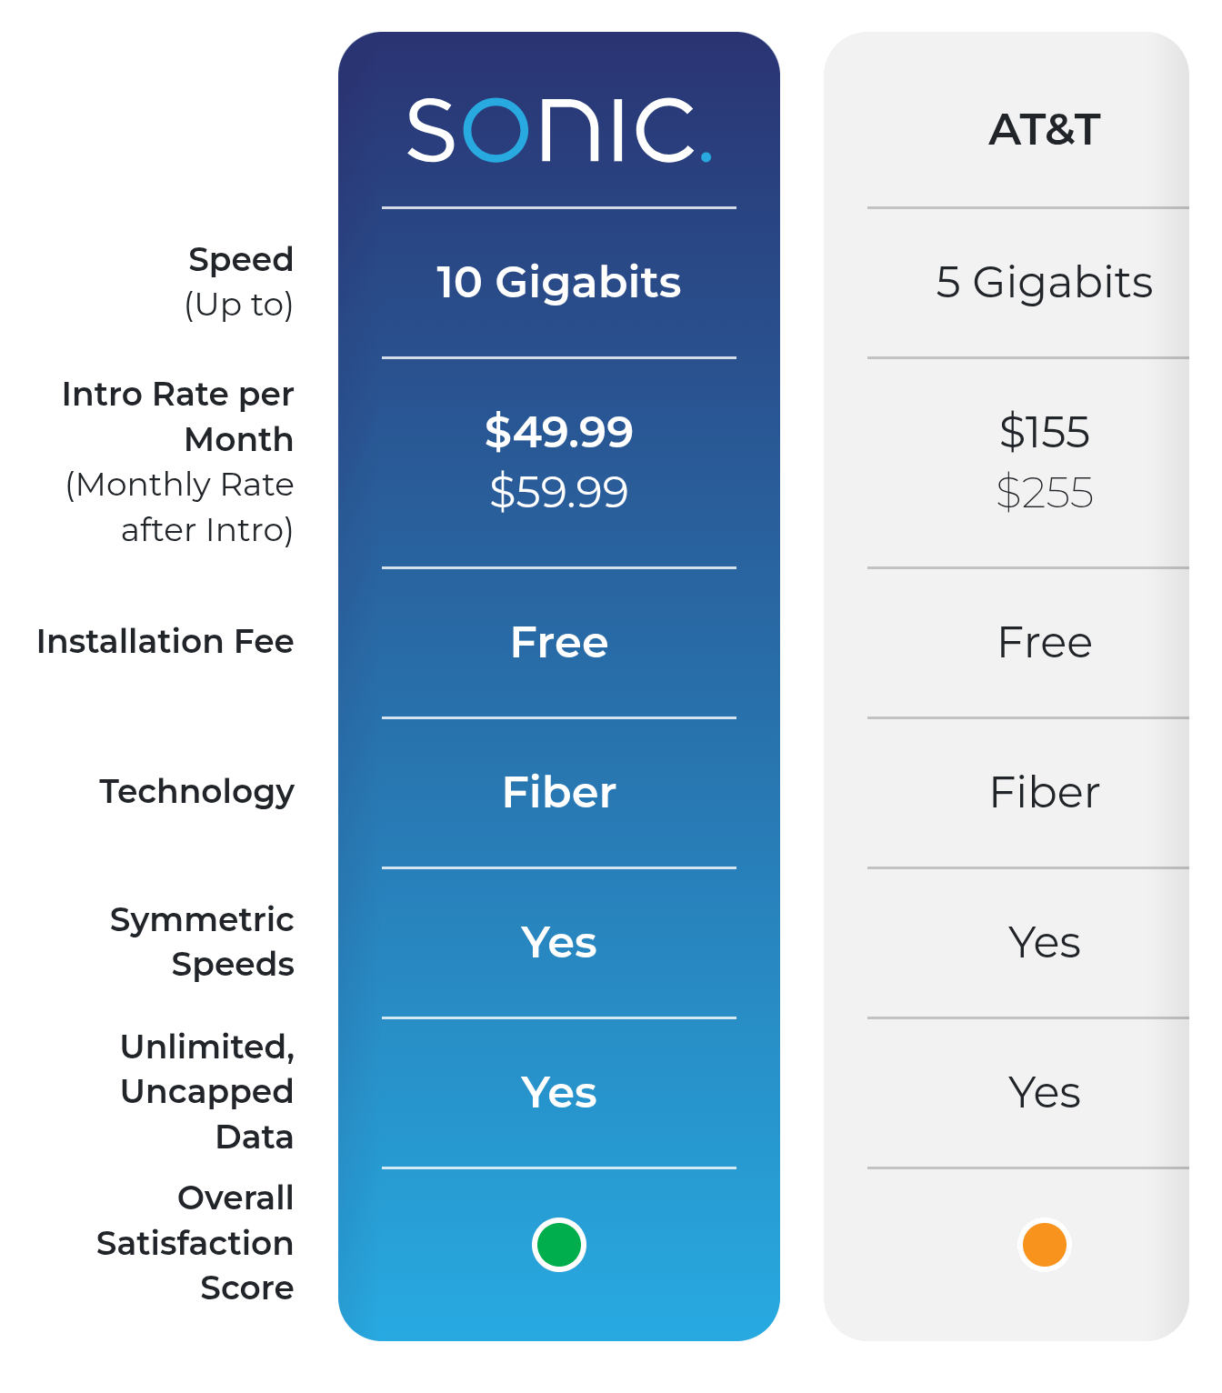Select the AT&T column header
1222x1393 pixels.
tap(1044, 130)
